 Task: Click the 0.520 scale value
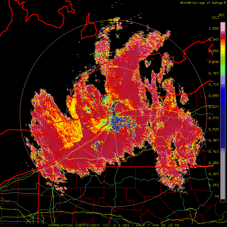(x=214, y=129)
